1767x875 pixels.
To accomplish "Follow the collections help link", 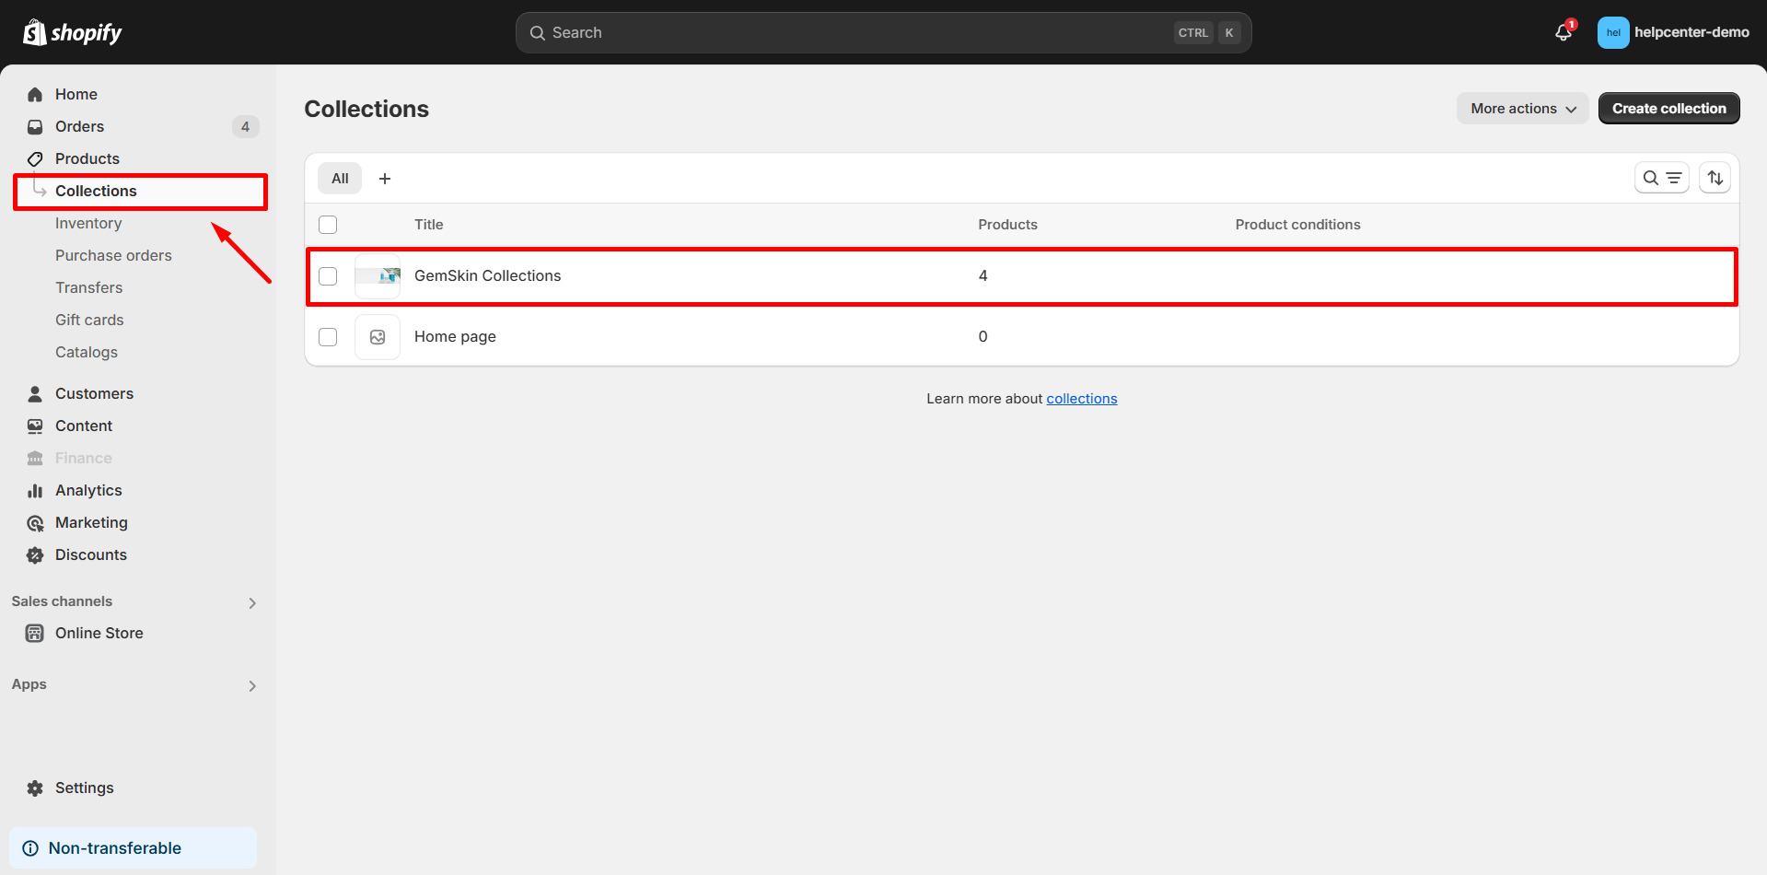I will (x=1081, y=399).
